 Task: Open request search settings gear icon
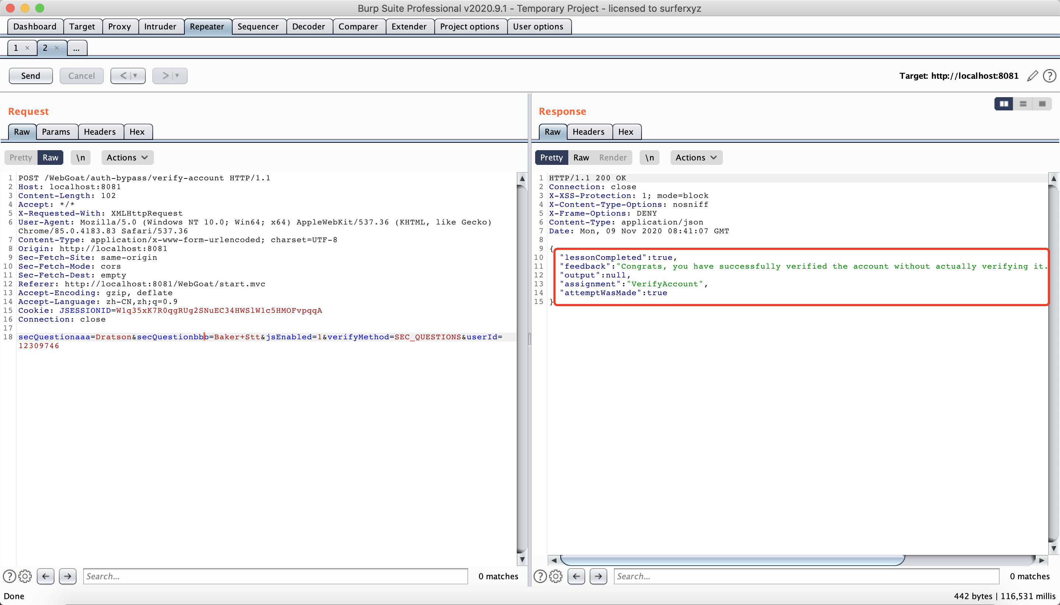(25, 576)
